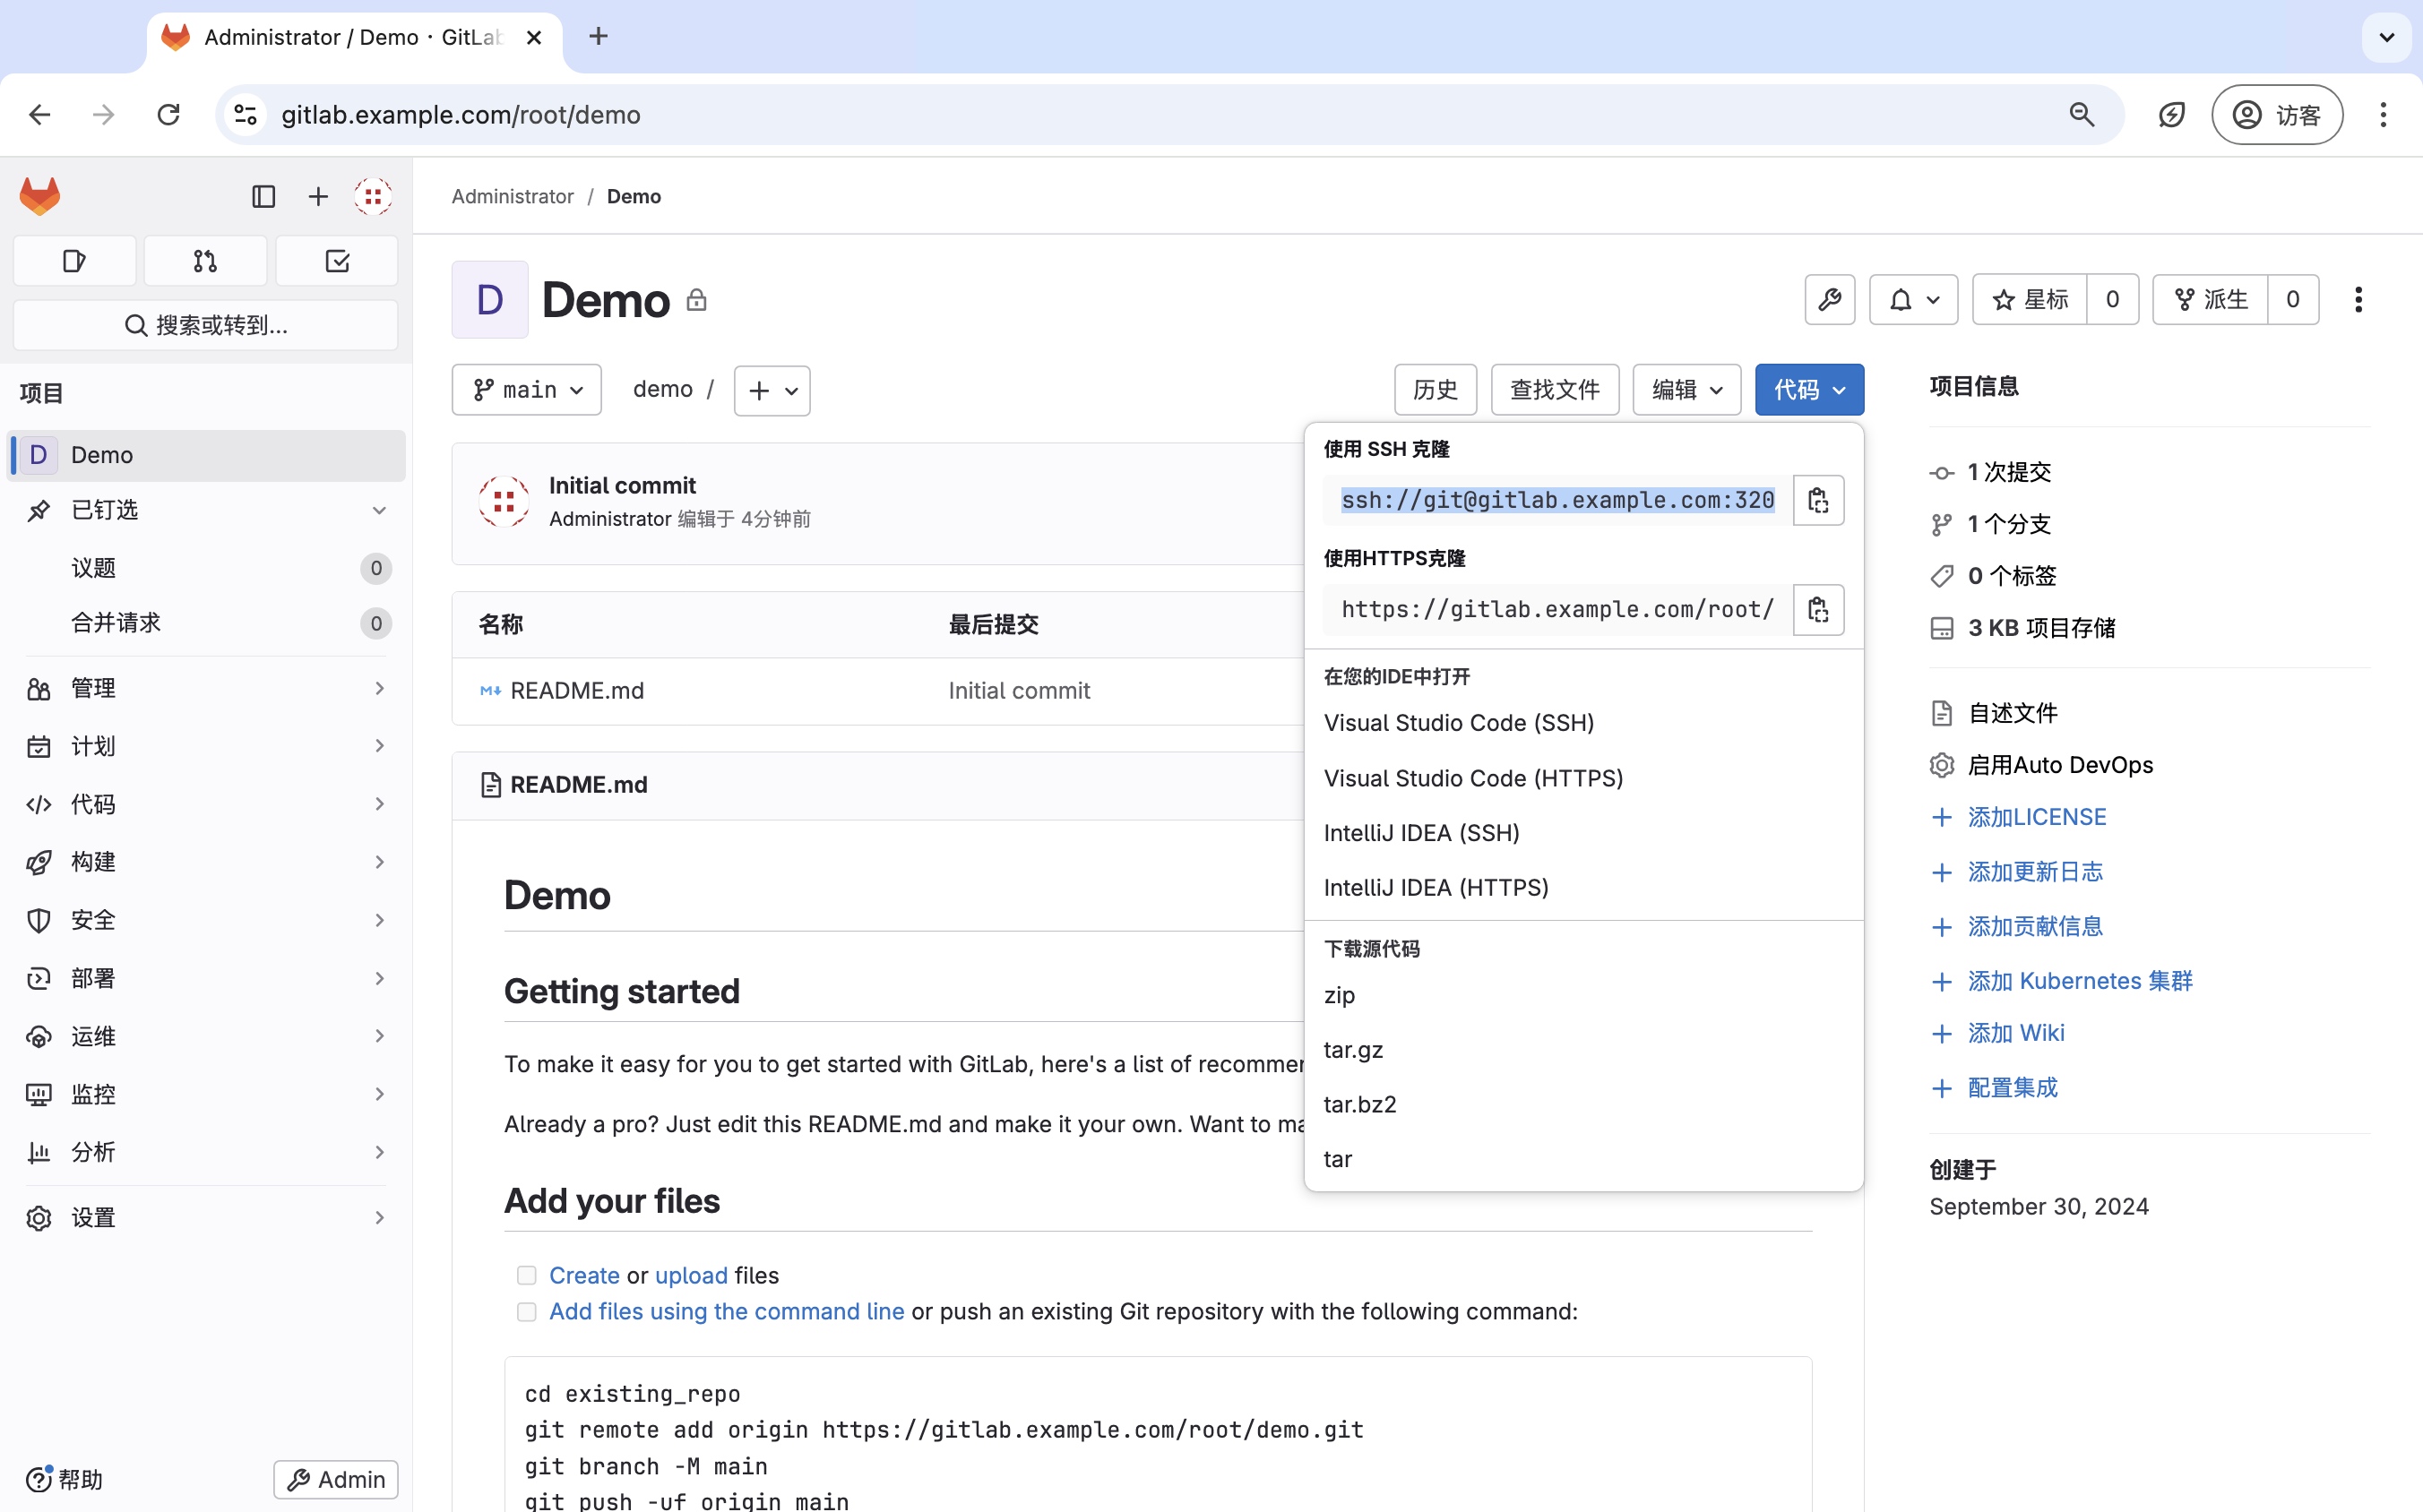Toggle the 代码 code dropdown
2423x1512 pixels.
[x=1809, y=389]
